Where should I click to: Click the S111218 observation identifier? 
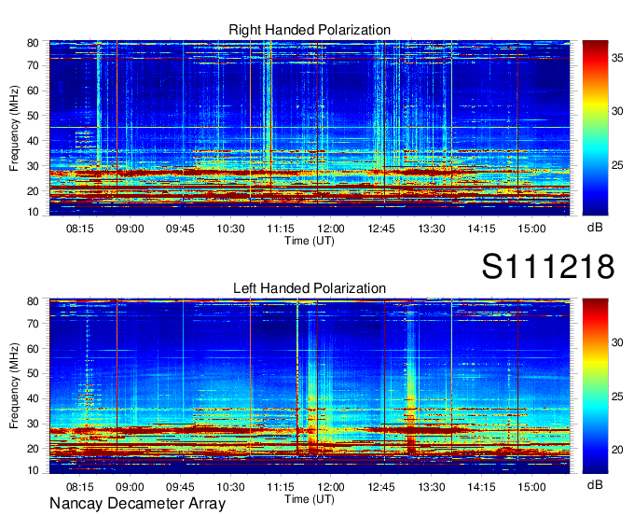(548, 266)
